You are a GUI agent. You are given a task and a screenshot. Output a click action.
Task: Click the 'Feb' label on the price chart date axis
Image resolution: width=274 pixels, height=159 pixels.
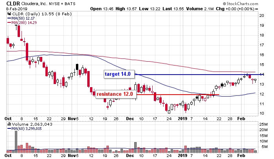[x=241, y=119]
